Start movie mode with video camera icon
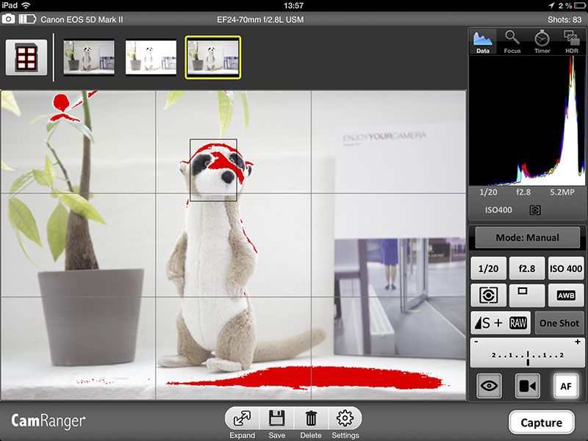588x441 pixels. 527,385
